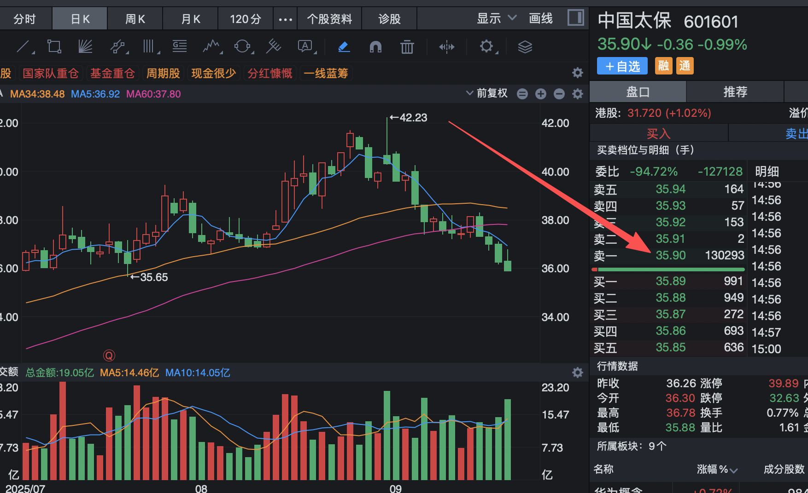Click the horizontal move/align icon
Image resolution: width=808 pixels, height=493 pixels.
coord(446,46)
